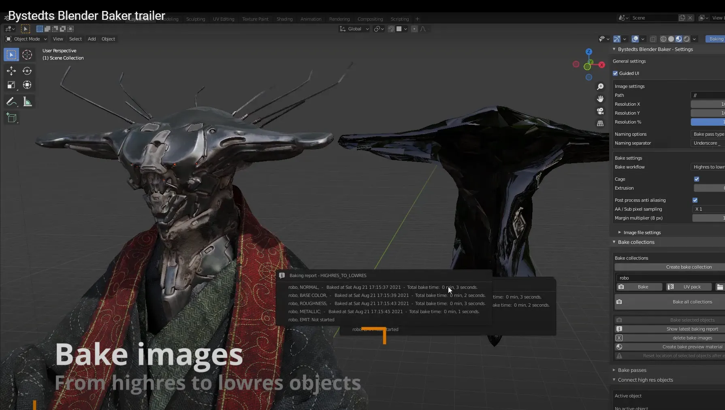The image size is (725, 410).
Task: Expand Image file settings section
Action: point(642,233)
